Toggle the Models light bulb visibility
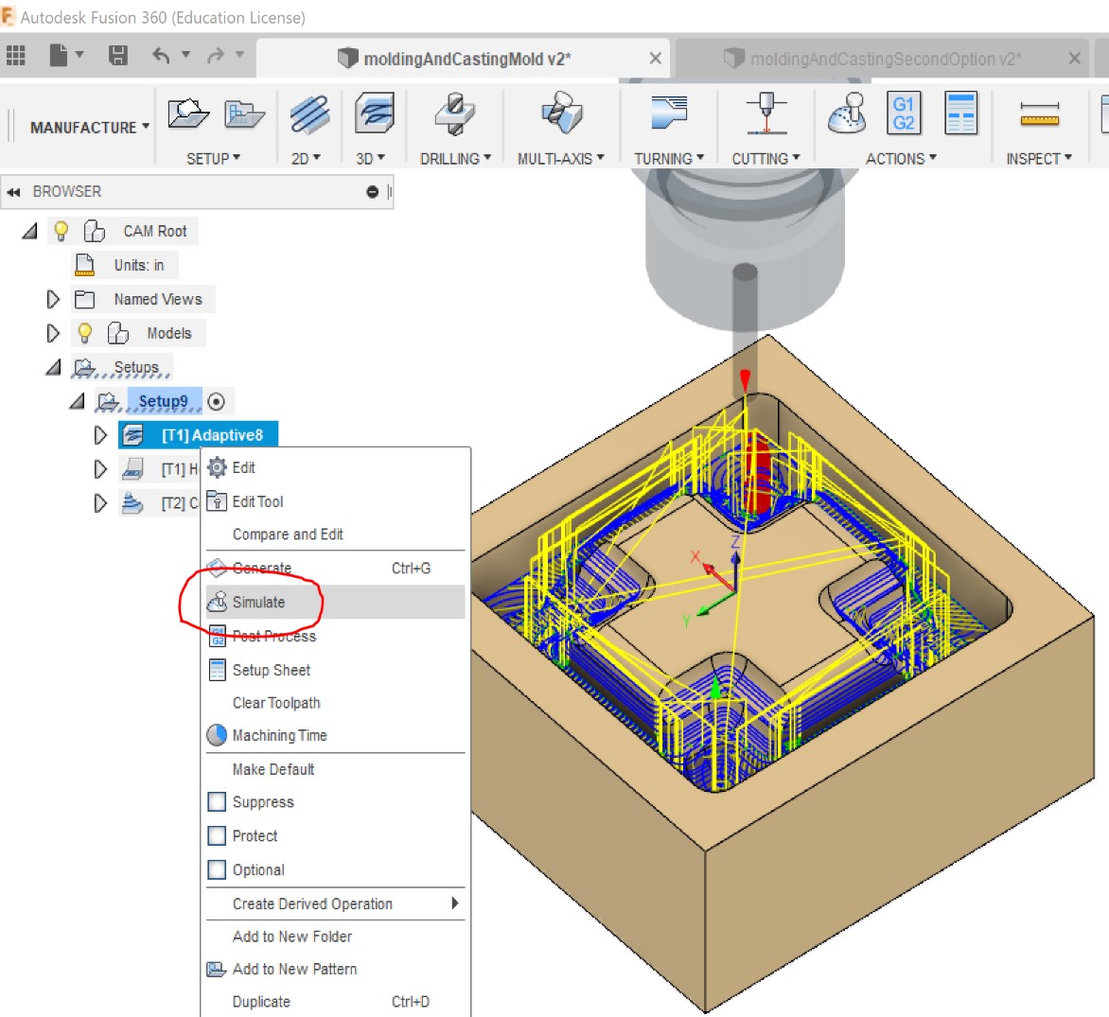This screenshot has width=1109, height=1017. coord(85,332)
